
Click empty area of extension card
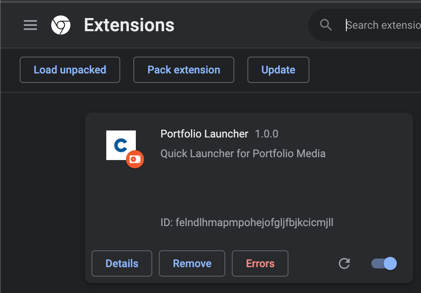coord(246,189)
